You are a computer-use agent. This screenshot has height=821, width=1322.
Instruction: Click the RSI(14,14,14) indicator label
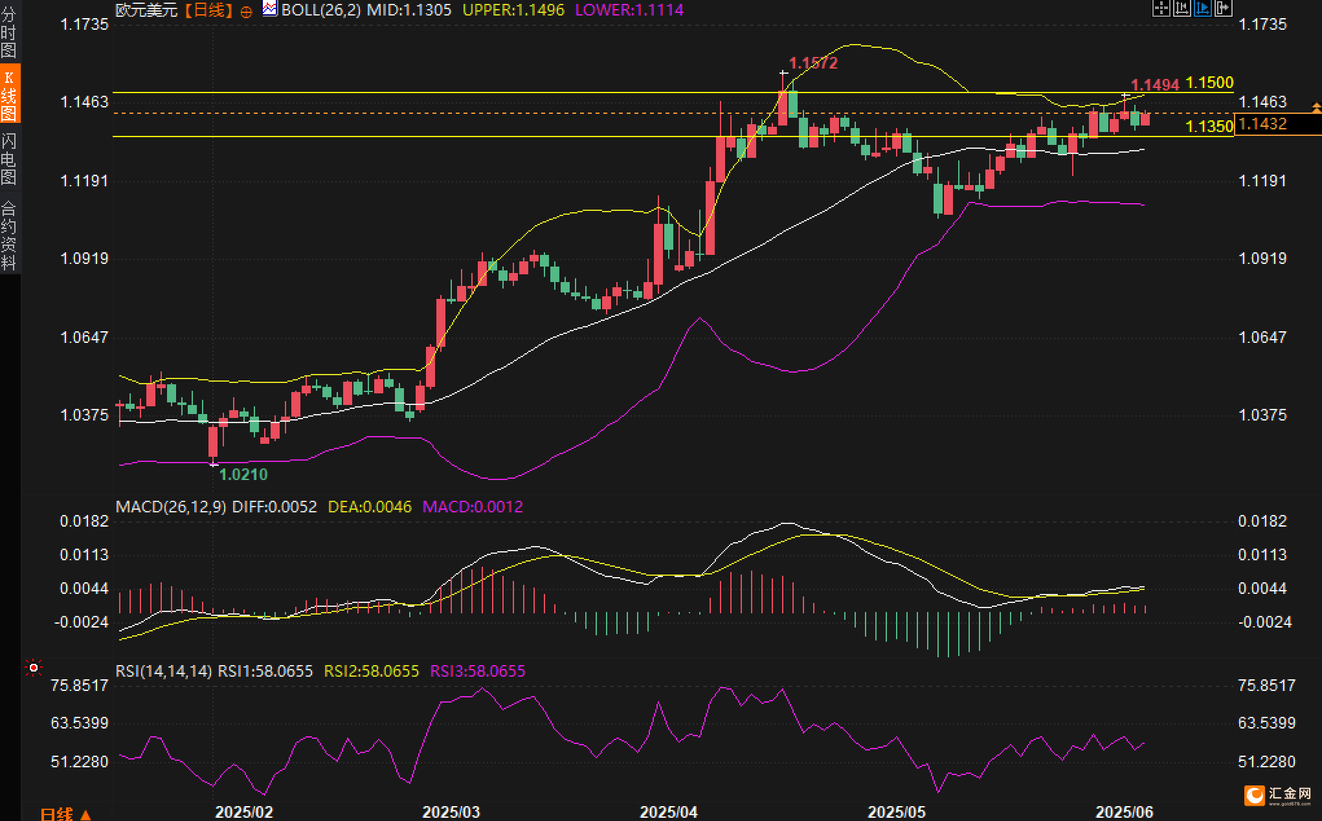pos(164,671)
